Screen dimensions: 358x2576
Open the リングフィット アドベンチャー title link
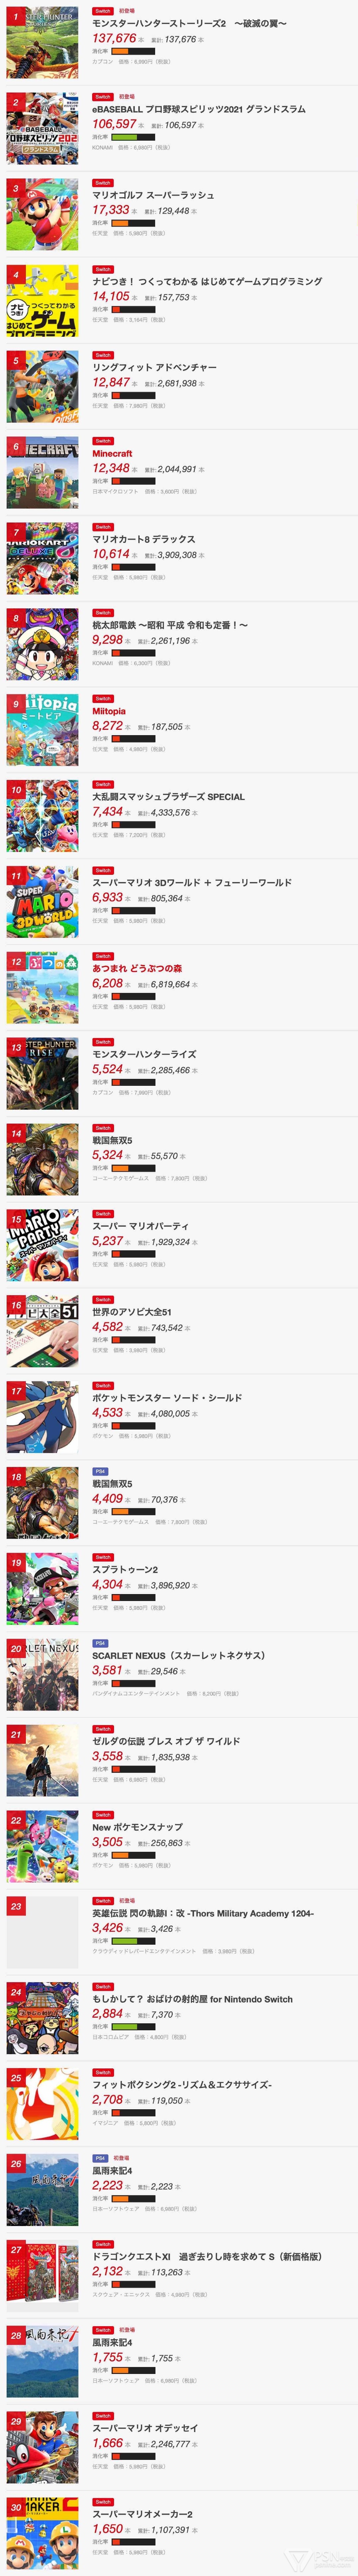point(154,367)
